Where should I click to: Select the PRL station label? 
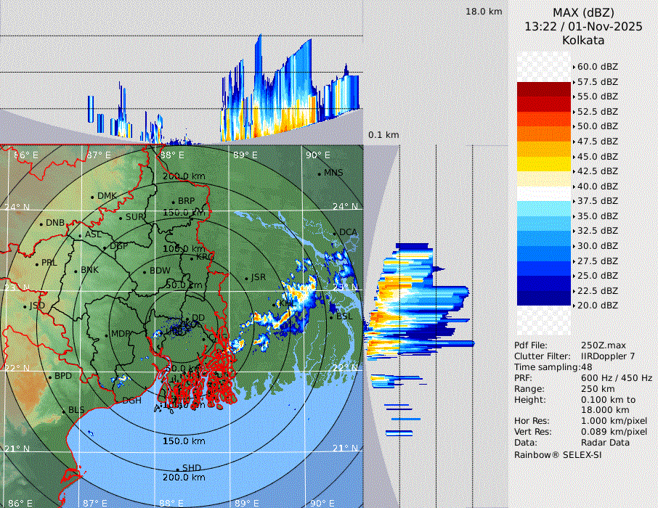49,263
